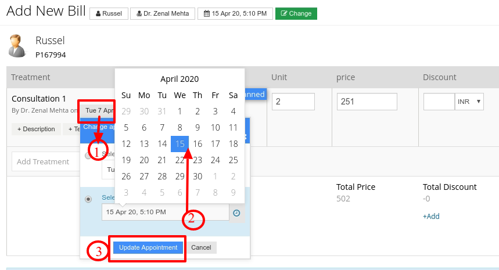Open the INR discount currency dropdown
The width and height of the screenshot is (499, 270).
469,102
